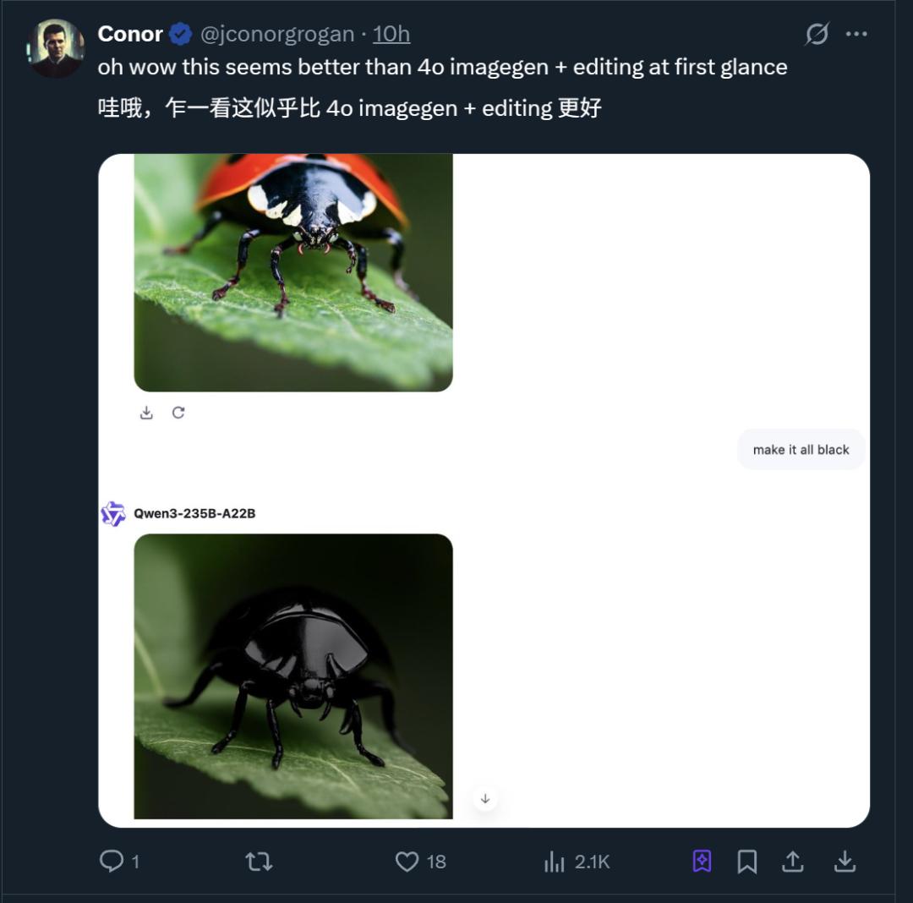This screenshot has width=913, height=903.
Task: Click the purple bookmark extension icon
Action: 702,861
